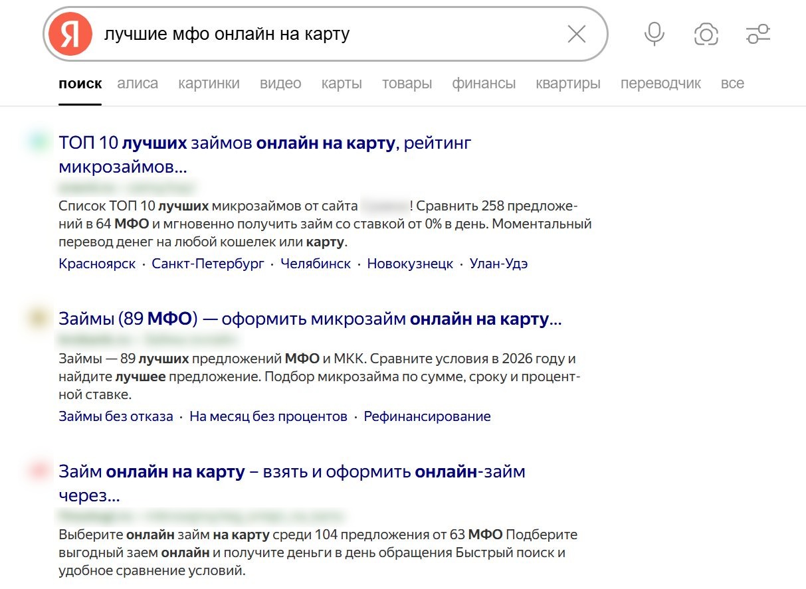The image size is (806, 589).
Task: Click blurred site URL under ТОП 10 result
Action: click(x=128, y=187)
